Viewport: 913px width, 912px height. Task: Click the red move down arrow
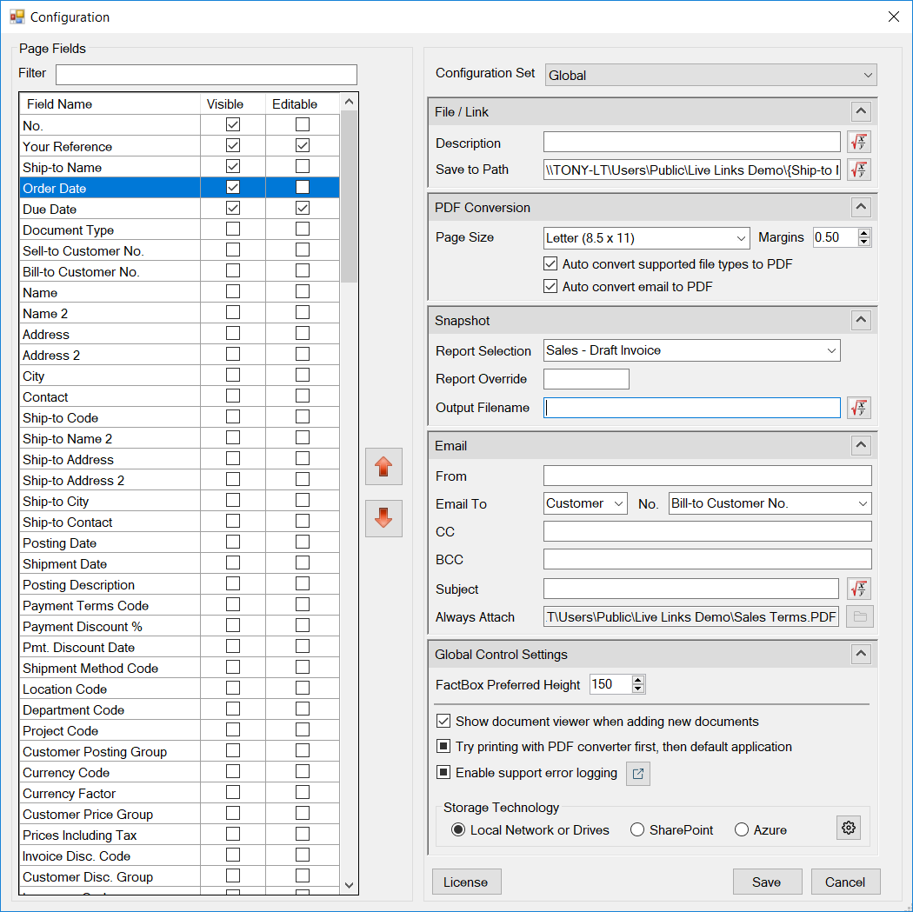click(x=383, y=519)
